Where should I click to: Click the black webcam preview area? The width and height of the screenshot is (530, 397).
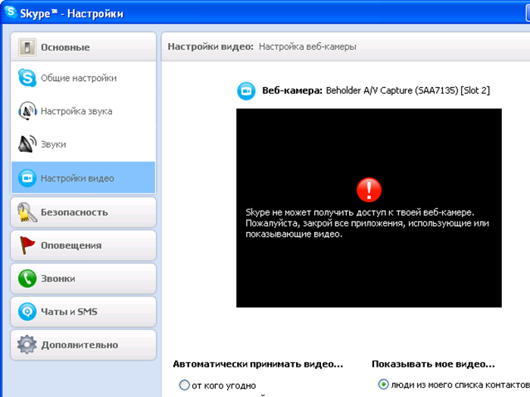tap(369, 208)
